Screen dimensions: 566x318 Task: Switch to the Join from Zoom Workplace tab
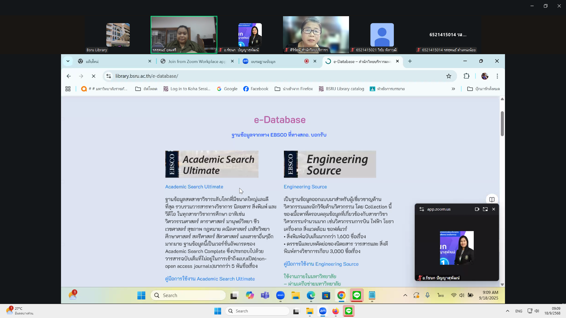(x=197, y=61)
